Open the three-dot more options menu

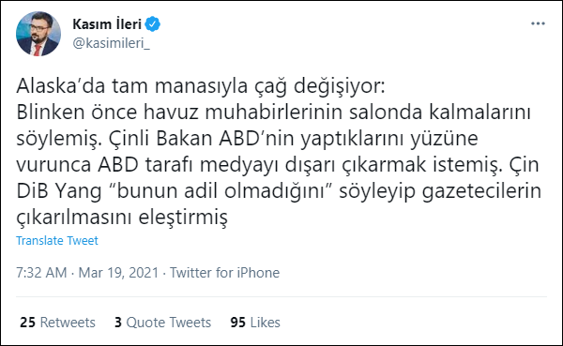(538, 23)
